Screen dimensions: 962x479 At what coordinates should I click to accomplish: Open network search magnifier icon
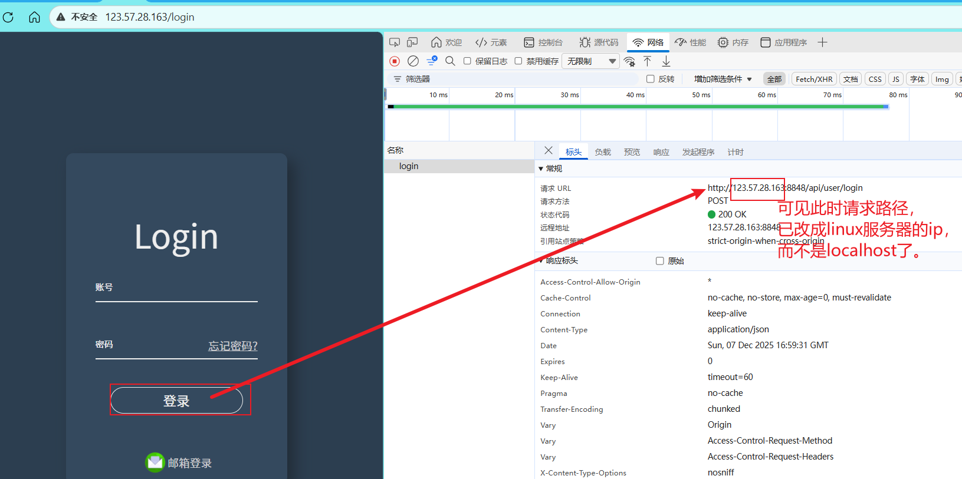pos(450,61)
